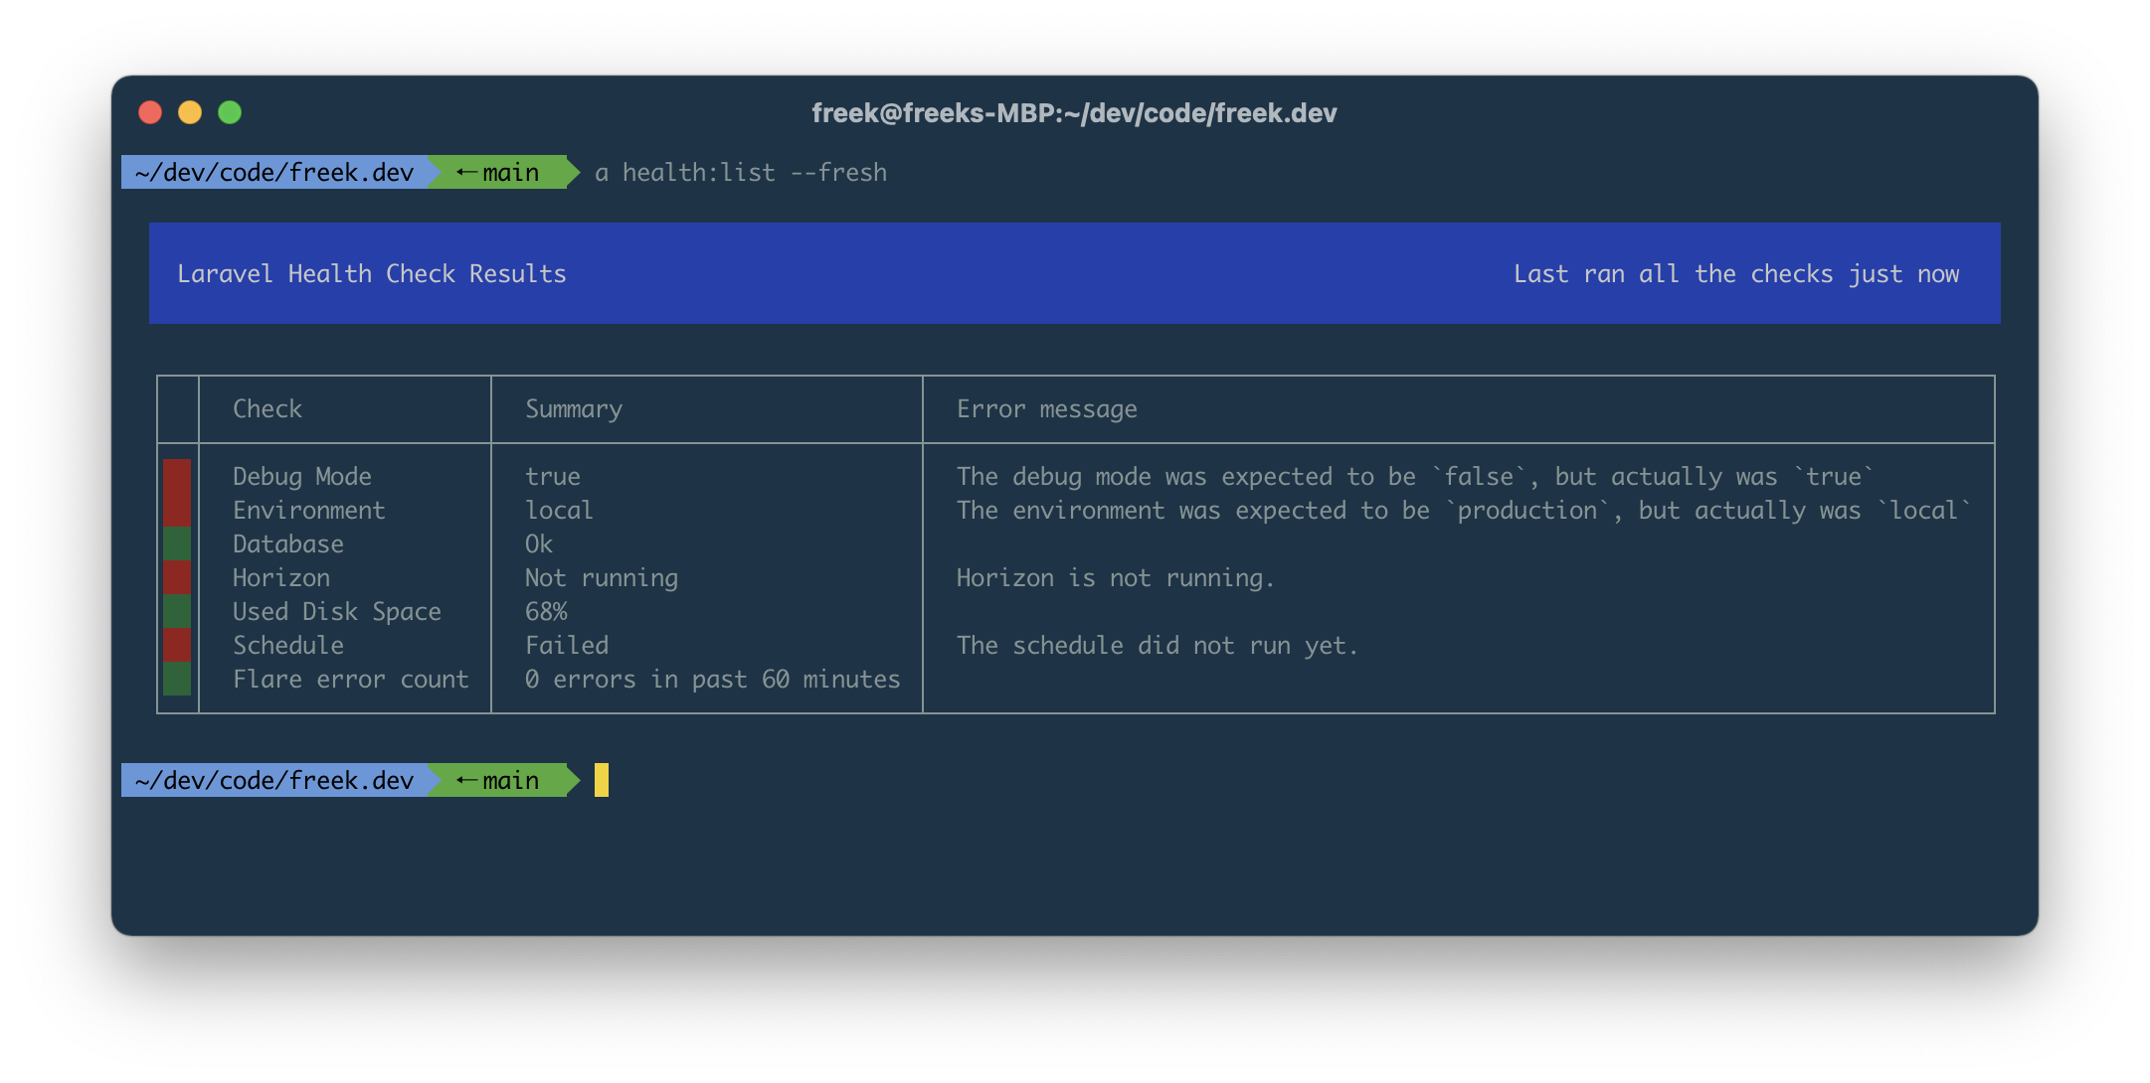Click the yellow terminal cursor block
This screenshot has width=2150, height=1083.
pyautogui.click(x=602, y=780)
